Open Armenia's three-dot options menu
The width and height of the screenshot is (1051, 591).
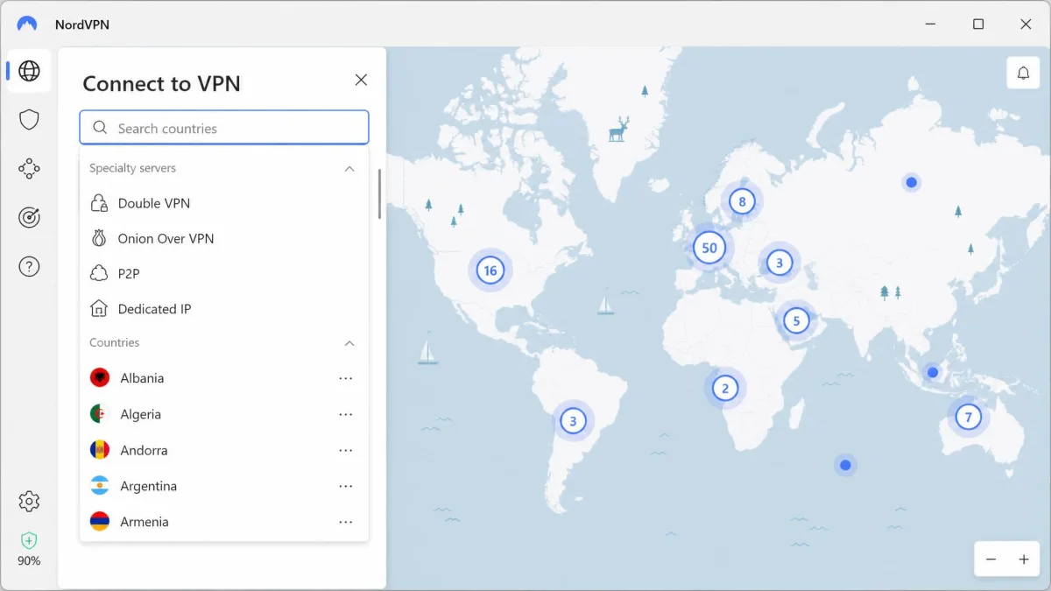(346, 522)
